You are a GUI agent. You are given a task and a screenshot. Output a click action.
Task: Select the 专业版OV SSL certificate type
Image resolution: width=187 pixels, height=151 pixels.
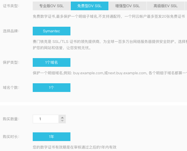pos(51,6)
